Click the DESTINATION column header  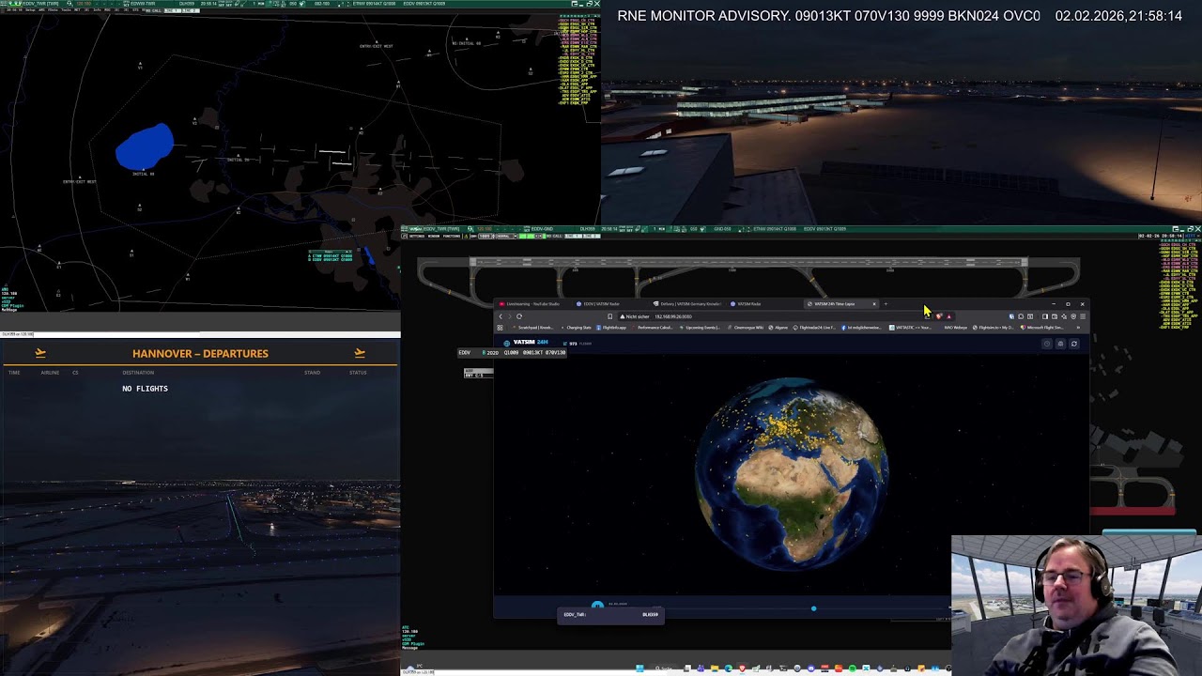click(x=138, y=373)
